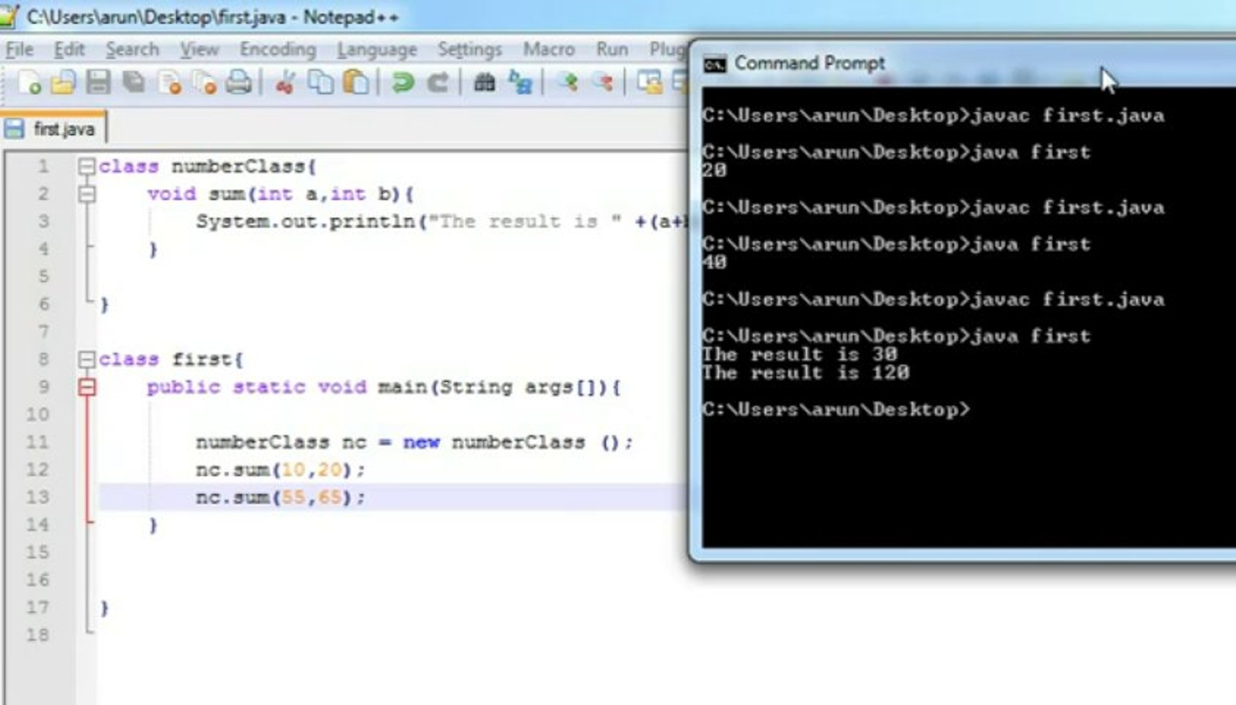Open the Macro menu
Image resolution: width=1236 pixels, height=705 pixels.
click(549, 49)
